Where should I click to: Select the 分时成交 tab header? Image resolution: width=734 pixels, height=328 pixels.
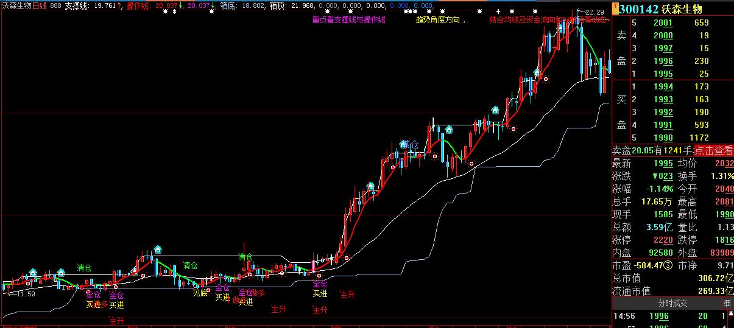point(672,303)
